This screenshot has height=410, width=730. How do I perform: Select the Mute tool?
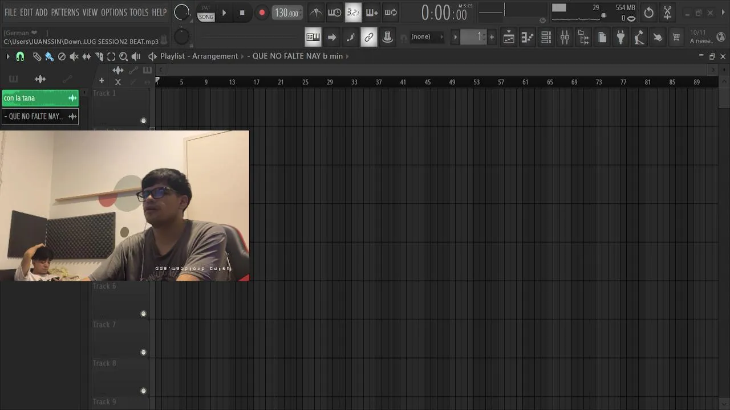[74, 56]
